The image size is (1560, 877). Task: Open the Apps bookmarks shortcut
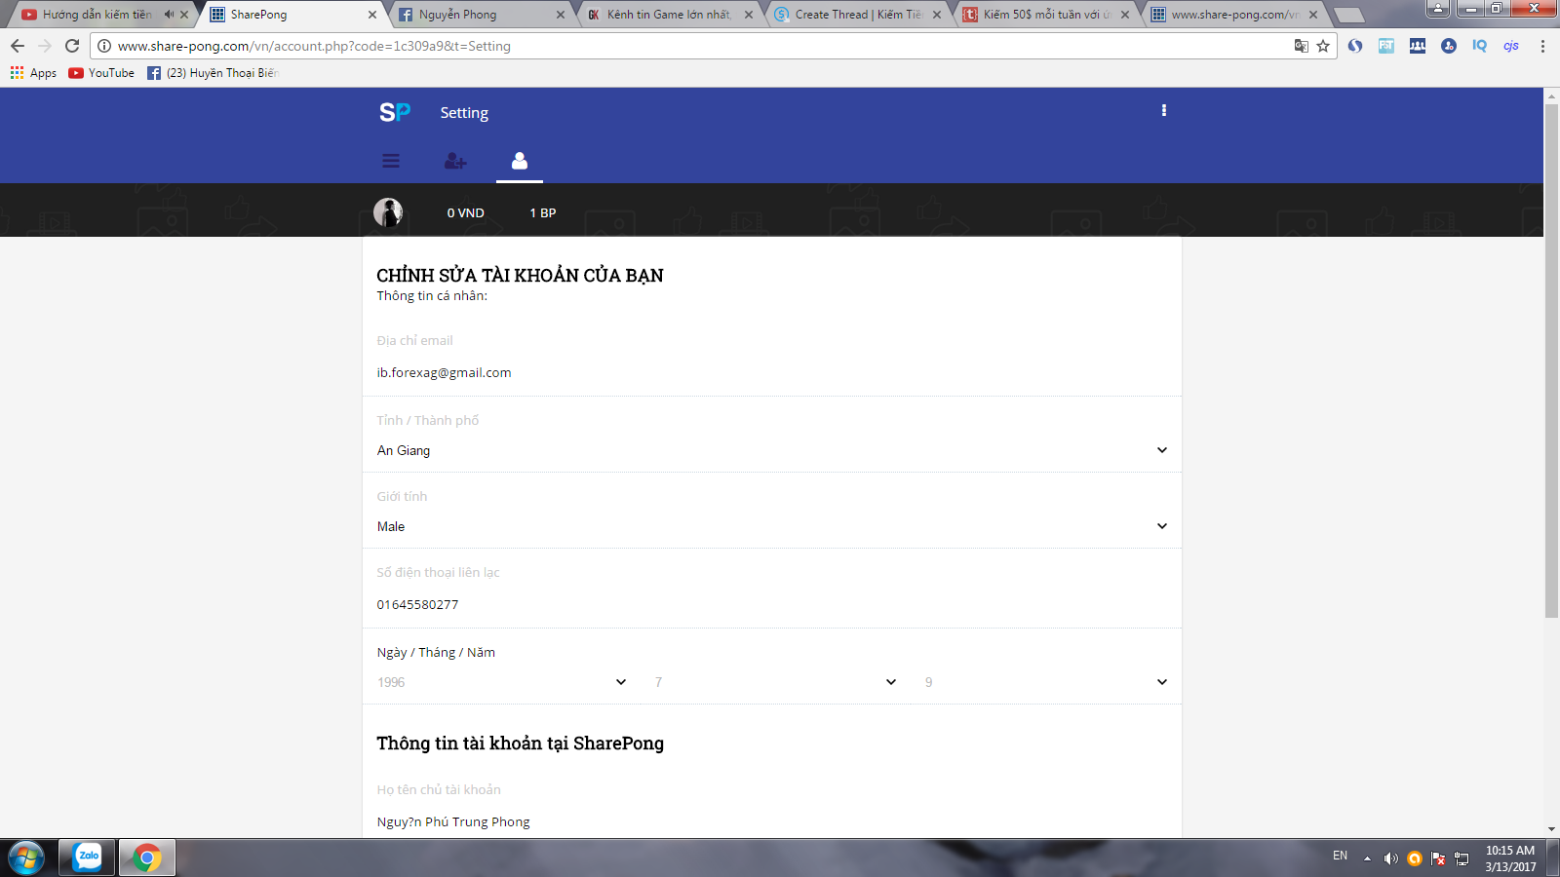(x=33, y=73)
